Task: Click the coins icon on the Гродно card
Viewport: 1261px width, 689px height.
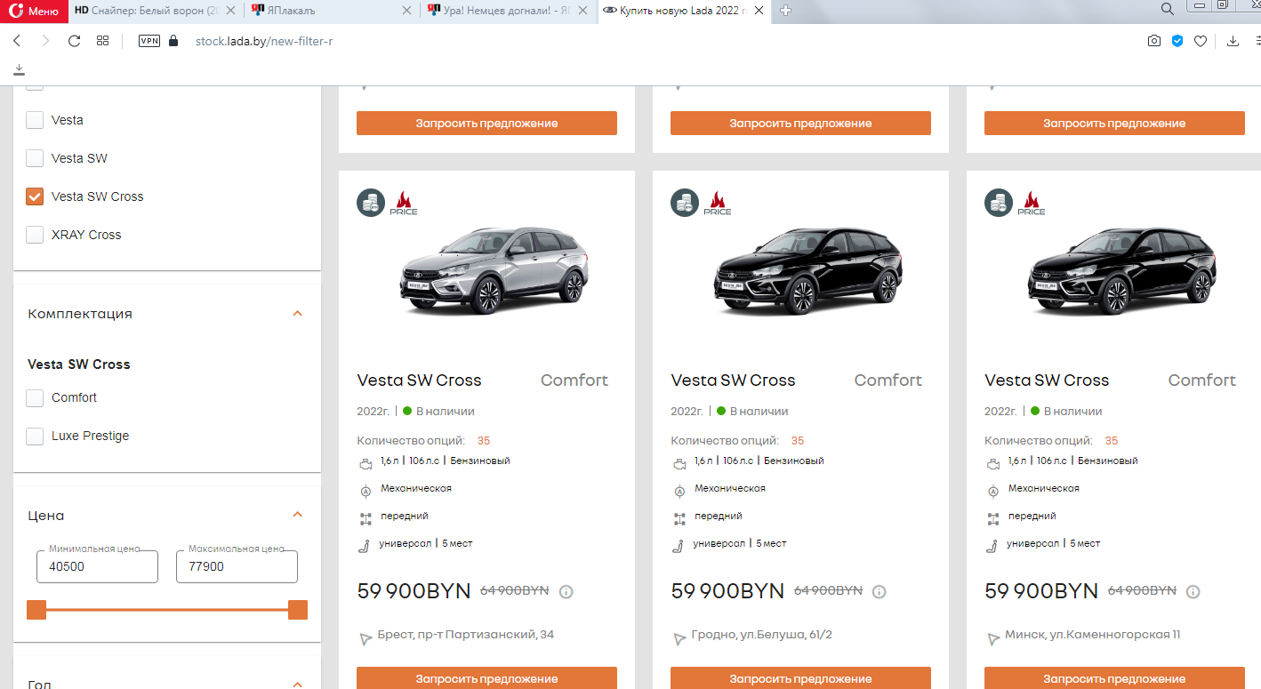Action: (684, 203)
